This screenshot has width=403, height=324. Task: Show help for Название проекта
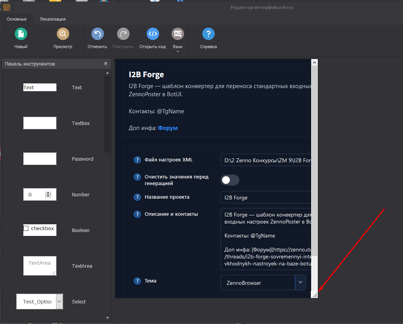[x=137, y=197]
